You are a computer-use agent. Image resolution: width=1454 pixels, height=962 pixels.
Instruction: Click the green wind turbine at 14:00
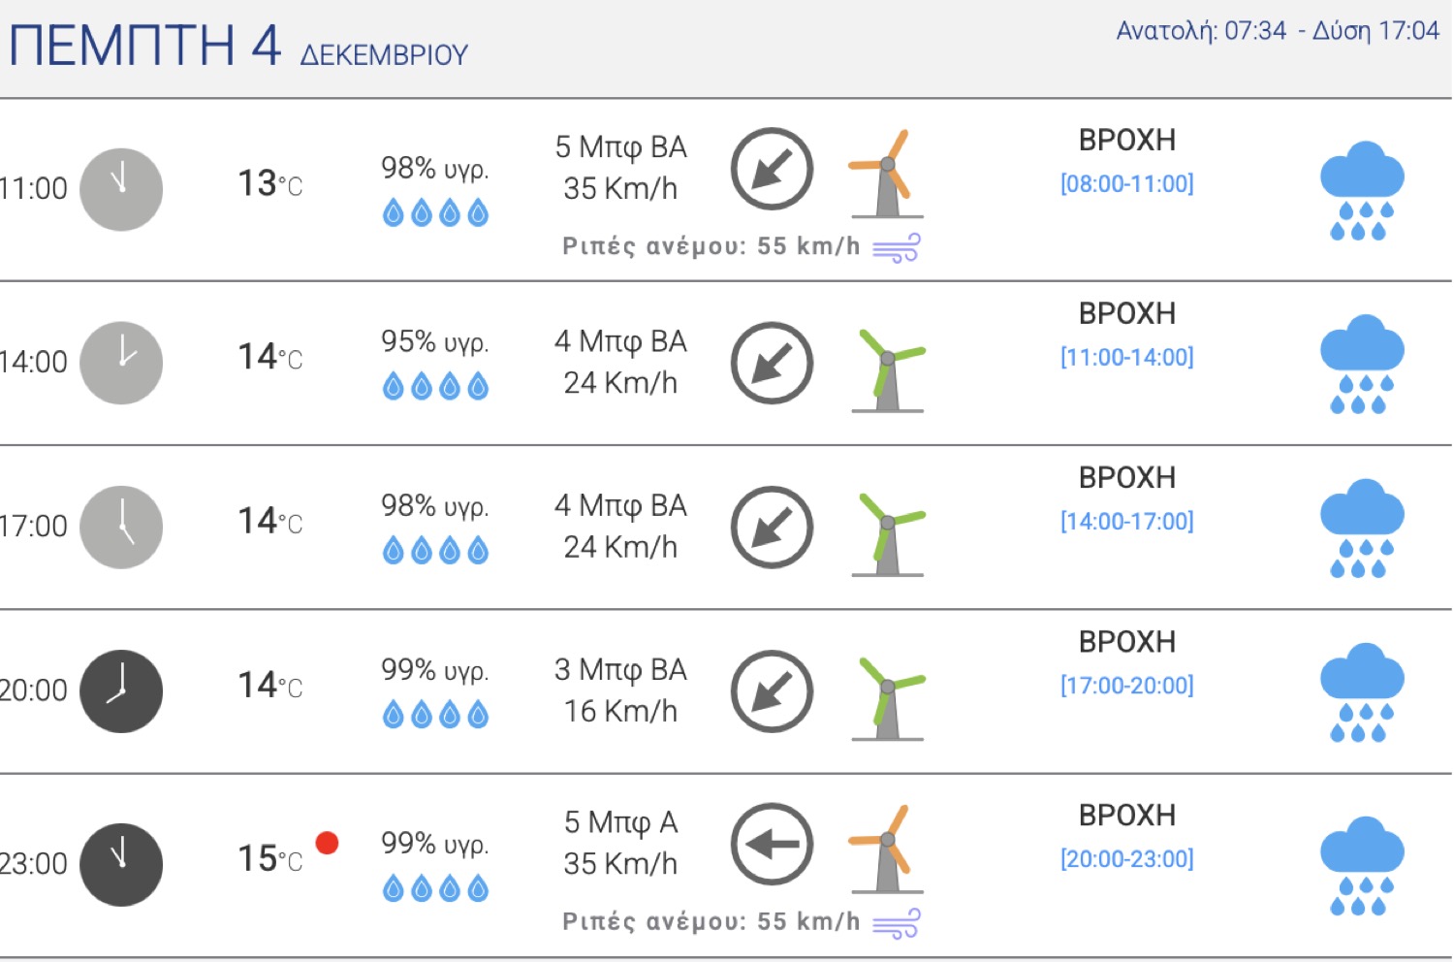point(887,369)
